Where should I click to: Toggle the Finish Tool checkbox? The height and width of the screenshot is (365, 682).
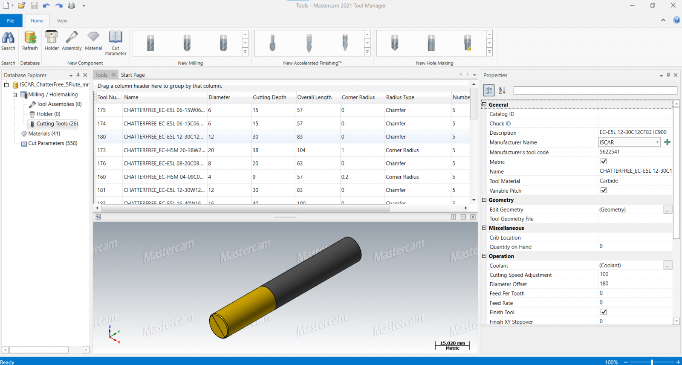604,312
